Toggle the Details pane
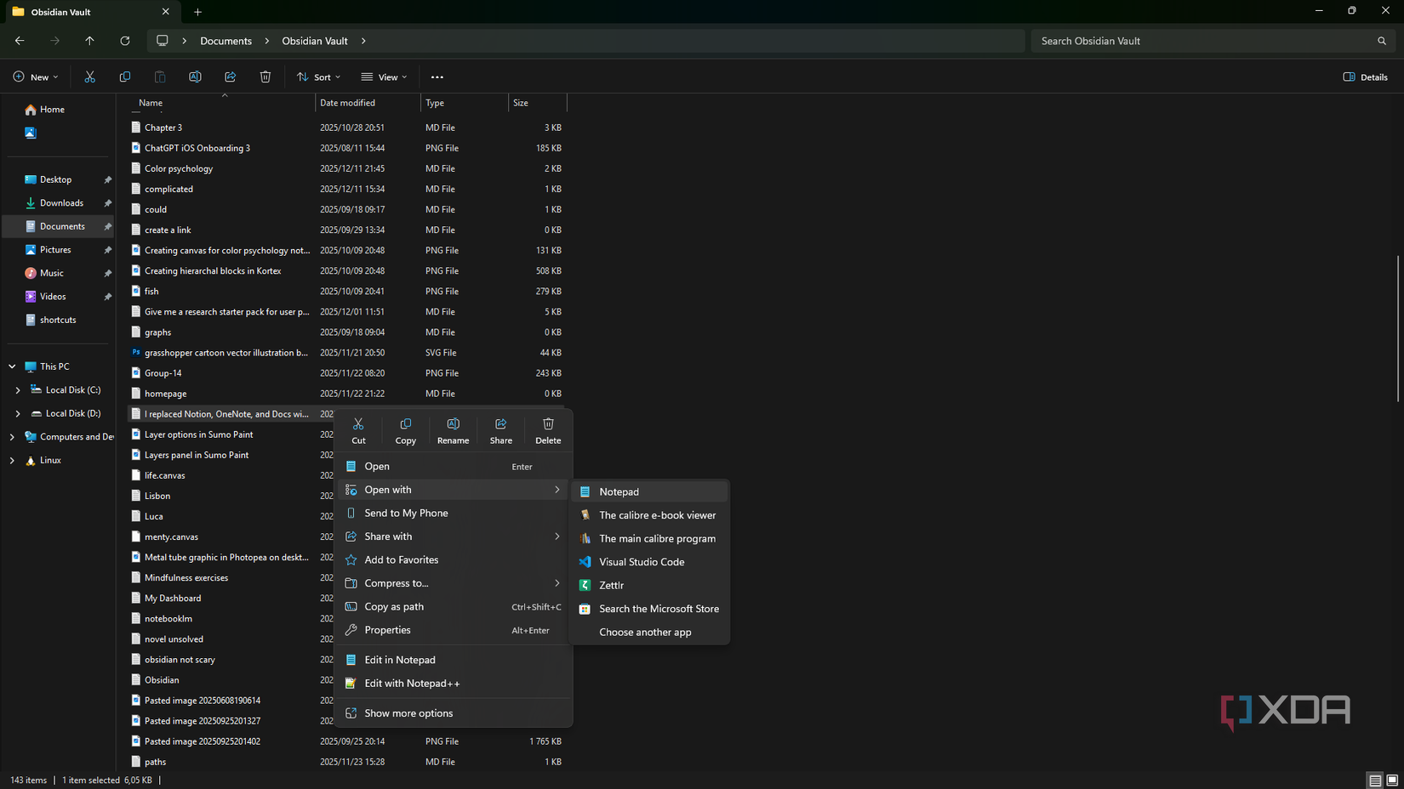Image resolution: width=1404 pixels, height=789 pixels. pos(1365,77)
